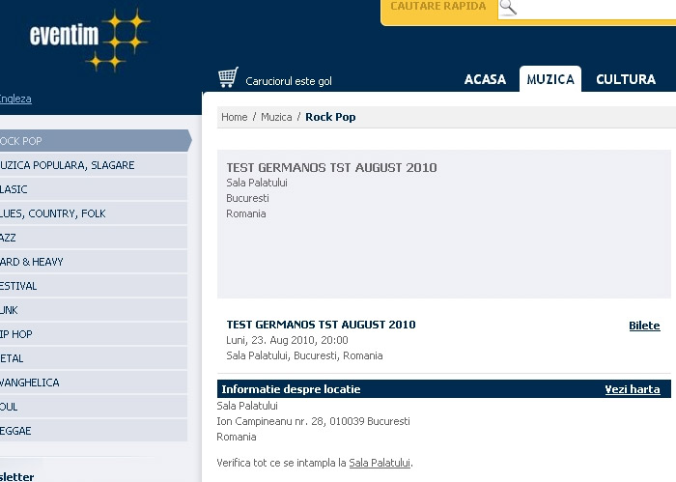Switch language to Engleza

[15, 99]
